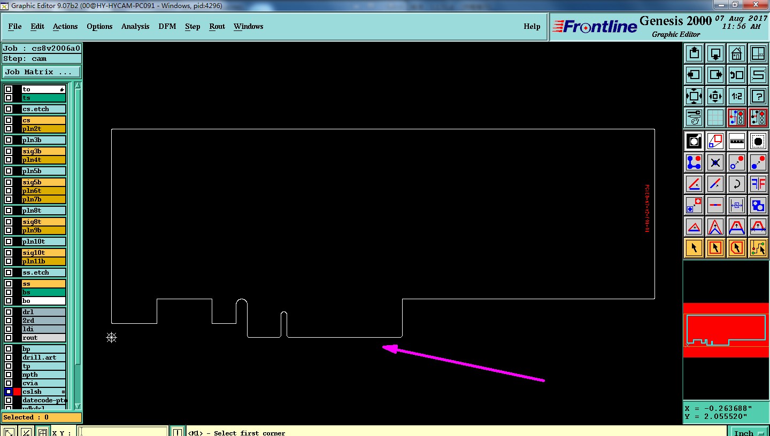Click the Job Matrix button
Screen dimensions: 770x436
pyautogui.click(x=42, y=72)
